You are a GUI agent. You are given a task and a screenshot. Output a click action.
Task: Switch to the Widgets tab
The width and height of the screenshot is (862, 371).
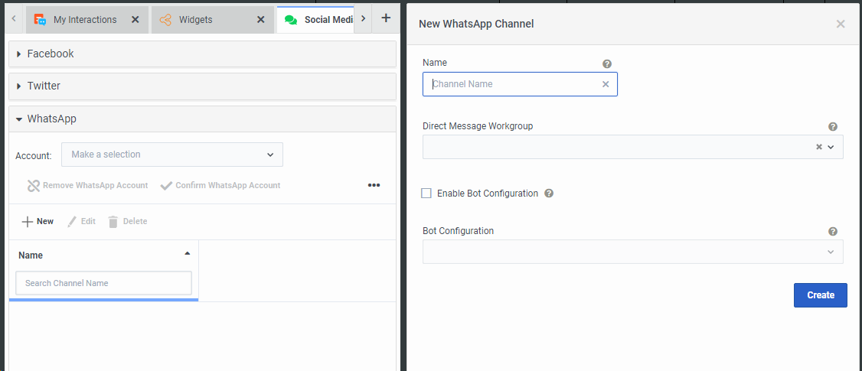195,20
